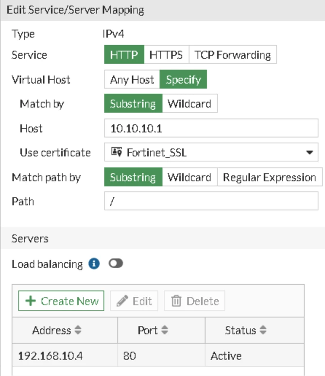Click the Edit server button
Viewport: 325px width, 376px height.
point(134,301)
